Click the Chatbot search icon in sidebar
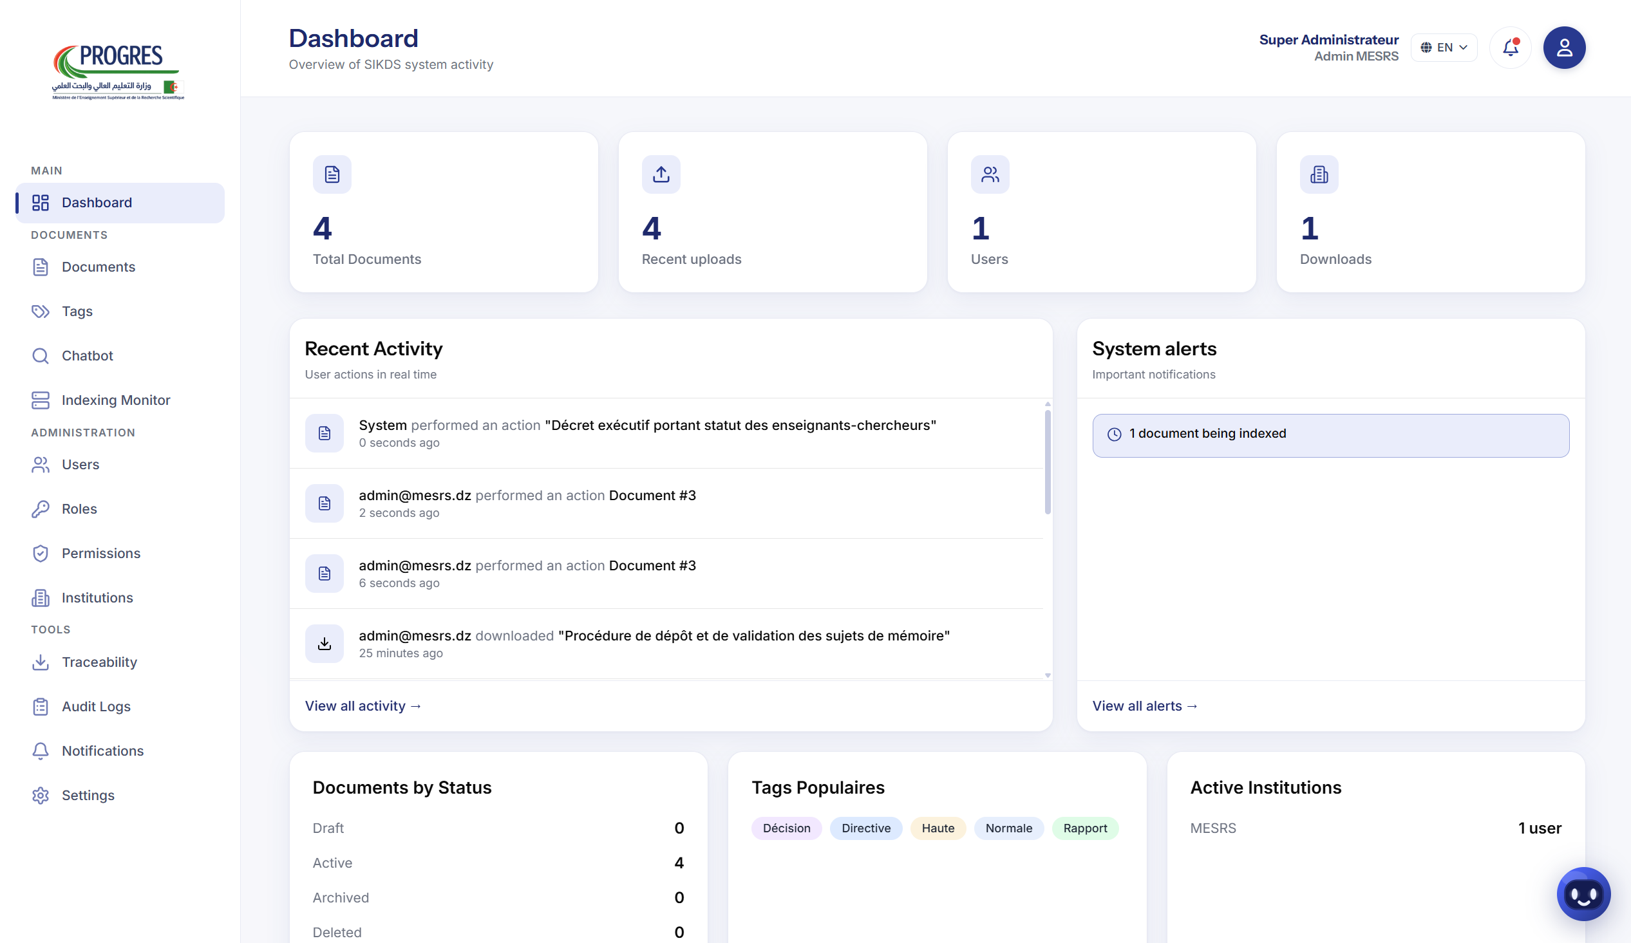Screen dimensions: 1631x943 pos(40,356)
